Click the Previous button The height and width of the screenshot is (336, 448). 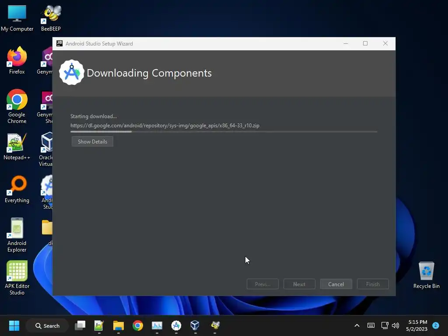click(262, 284)
